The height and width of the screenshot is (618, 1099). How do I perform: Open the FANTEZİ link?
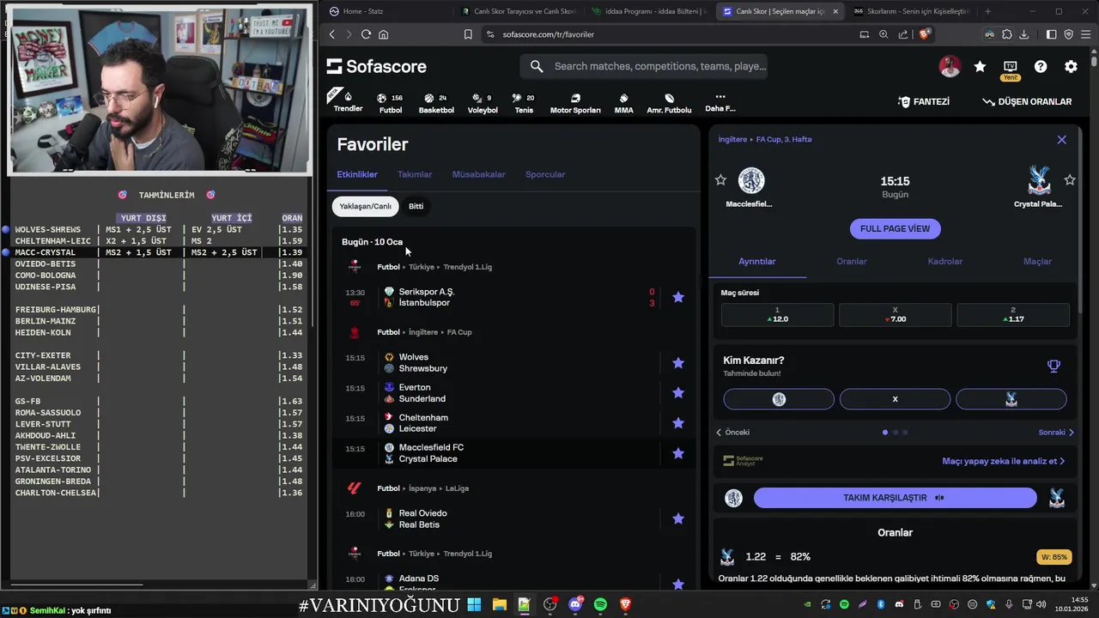pos(924,101)
